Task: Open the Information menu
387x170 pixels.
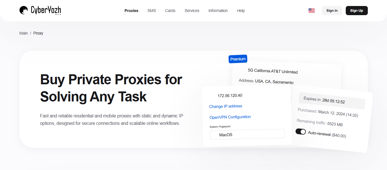Action: point(218,11)
